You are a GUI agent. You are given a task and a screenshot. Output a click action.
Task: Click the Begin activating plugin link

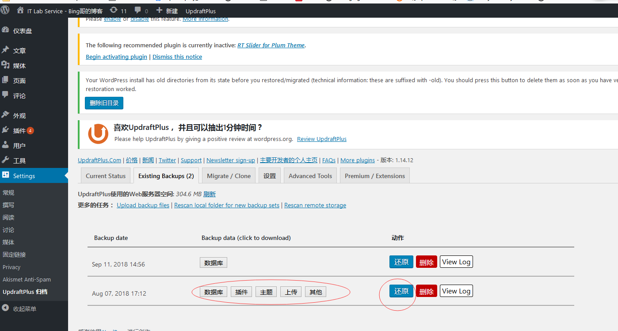pos(116,57)
